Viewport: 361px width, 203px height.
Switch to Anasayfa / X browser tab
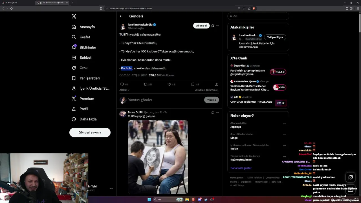click(17, 3)
